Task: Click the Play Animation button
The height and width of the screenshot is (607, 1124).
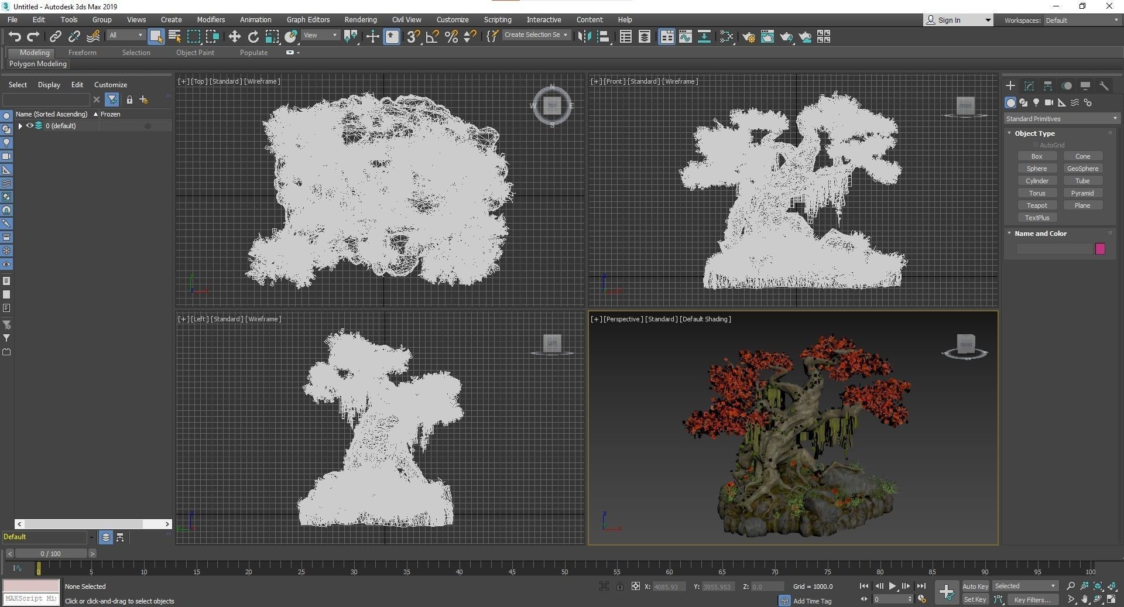Action: pos(892,586)
